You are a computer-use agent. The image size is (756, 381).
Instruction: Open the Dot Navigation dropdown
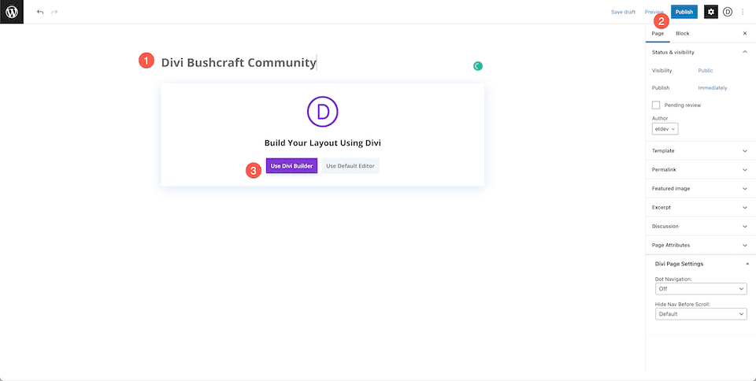coord(701,289)
